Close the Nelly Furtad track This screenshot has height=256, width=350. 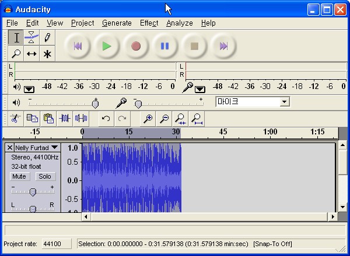click(x=9, y=148)
